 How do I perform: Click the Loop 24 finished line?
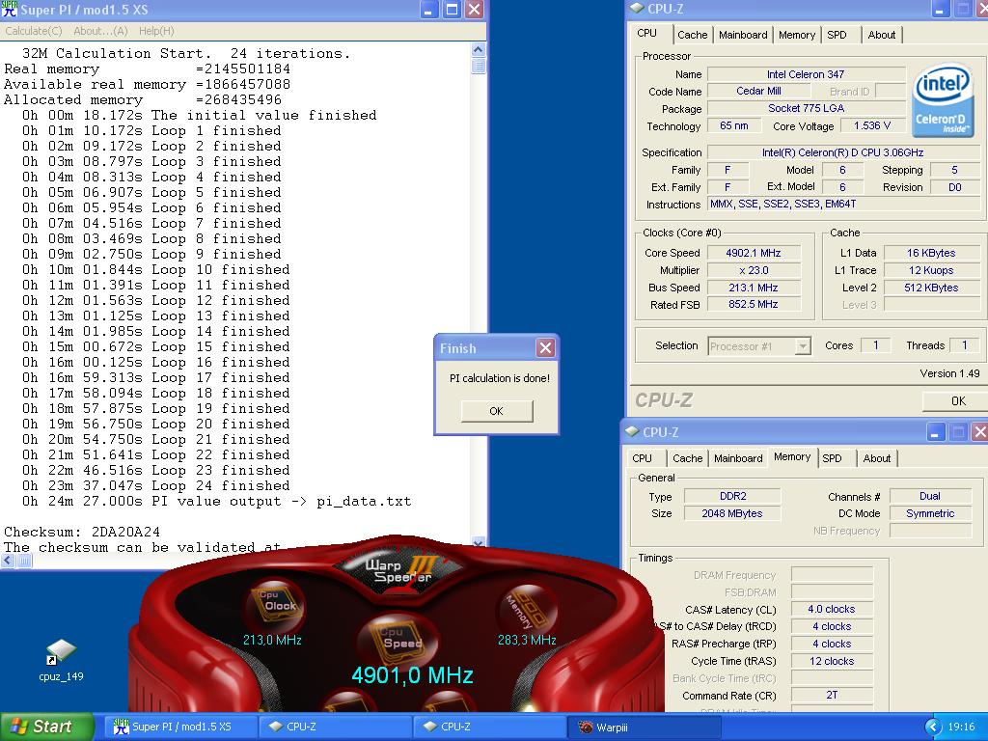155,486
